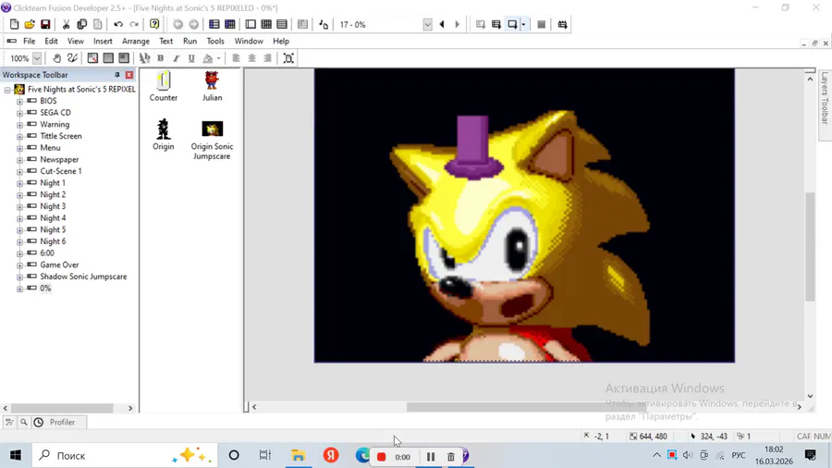Image resolution: width=832 pixels, height=468 pixels.
Task: Close the Workspace Toolbar panel
Action: pyautogui.click(x=128, y=75)
